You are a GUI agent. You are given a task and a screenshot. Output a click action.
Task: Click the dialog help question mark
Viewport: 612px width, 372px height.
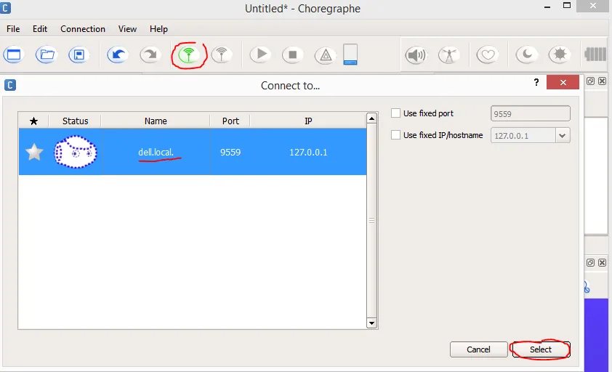(536, 82)
